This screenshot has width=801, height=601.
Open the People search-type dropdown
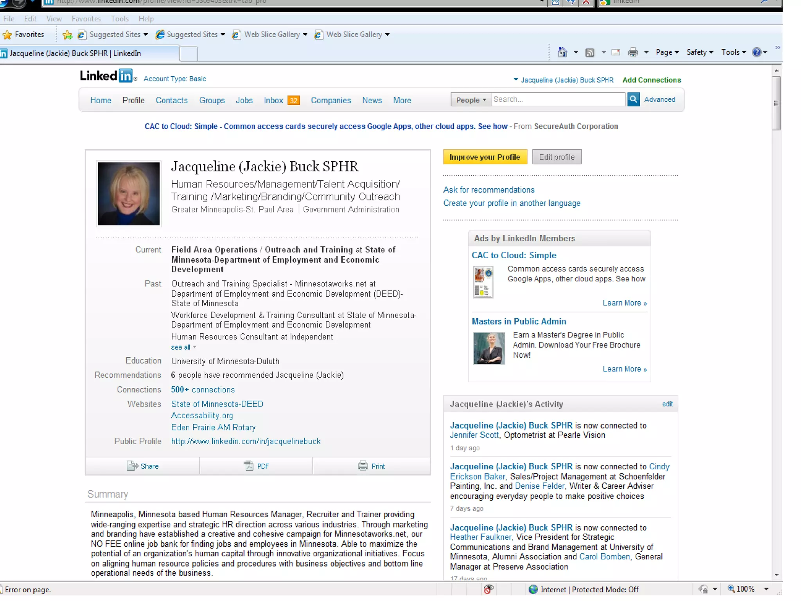click(471, 100)
